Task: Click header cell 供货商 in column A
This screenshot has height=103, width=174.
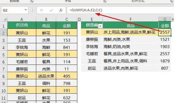Action: click(x=22, y=25)
